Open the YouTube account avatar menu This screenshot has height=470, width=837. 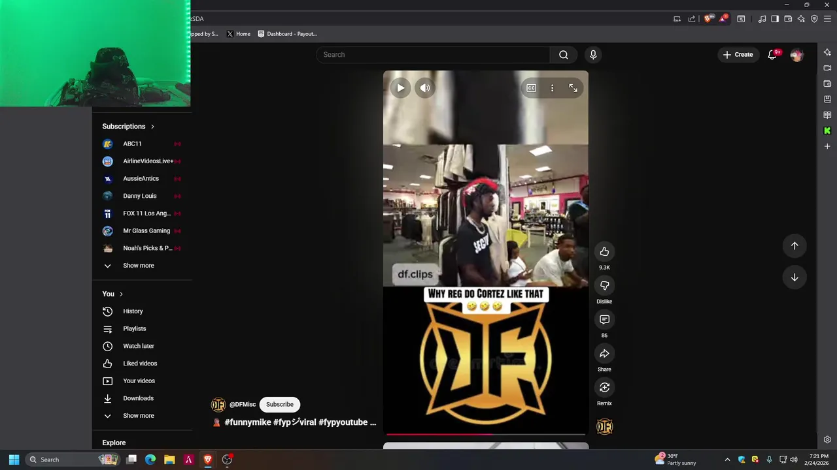pos(796,55)
